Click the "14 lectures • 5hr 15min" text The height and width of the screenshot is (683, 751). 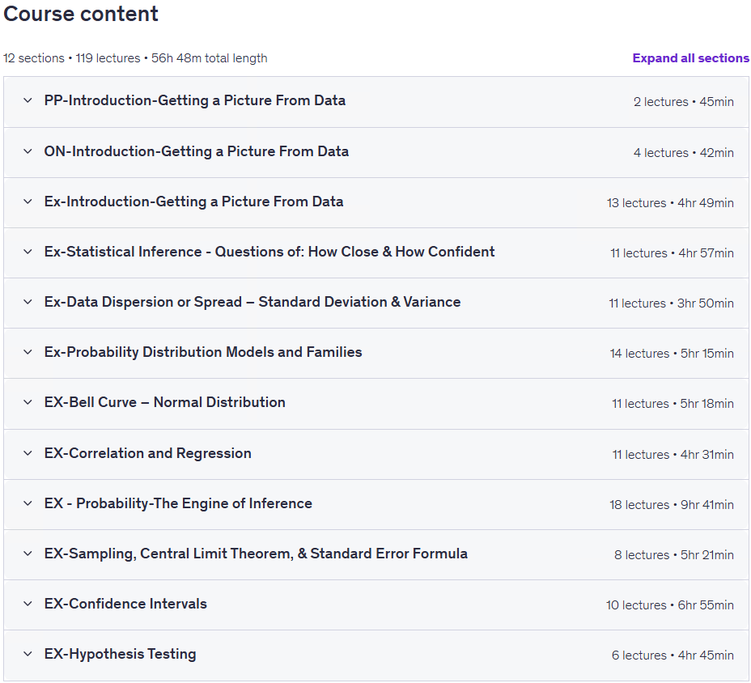point(672,354)
